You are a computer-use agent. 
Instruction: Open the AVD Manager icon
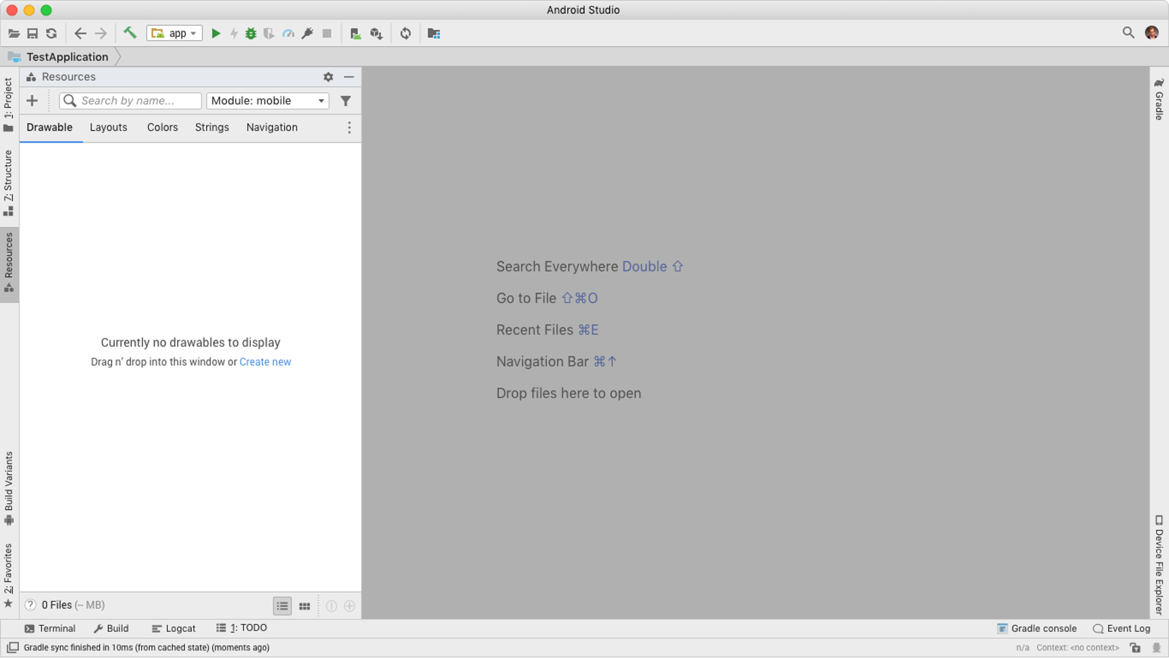(356, 34)
